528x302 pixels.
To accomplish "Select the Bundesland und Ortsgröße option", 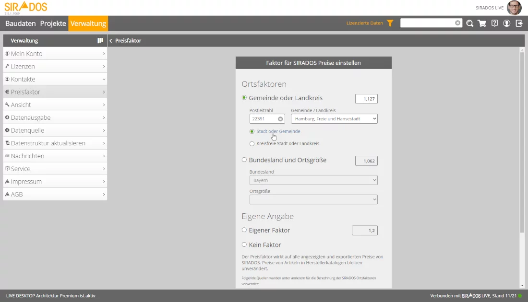I will (x=244, y=160).
